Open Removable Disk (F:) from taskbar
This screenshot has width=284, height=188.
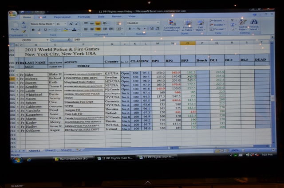(73, 159)
